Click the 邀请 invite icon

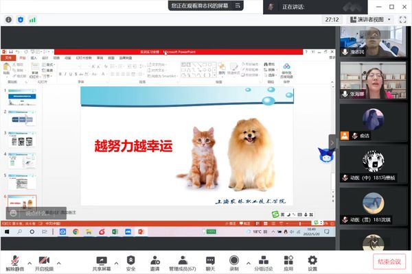154,262
